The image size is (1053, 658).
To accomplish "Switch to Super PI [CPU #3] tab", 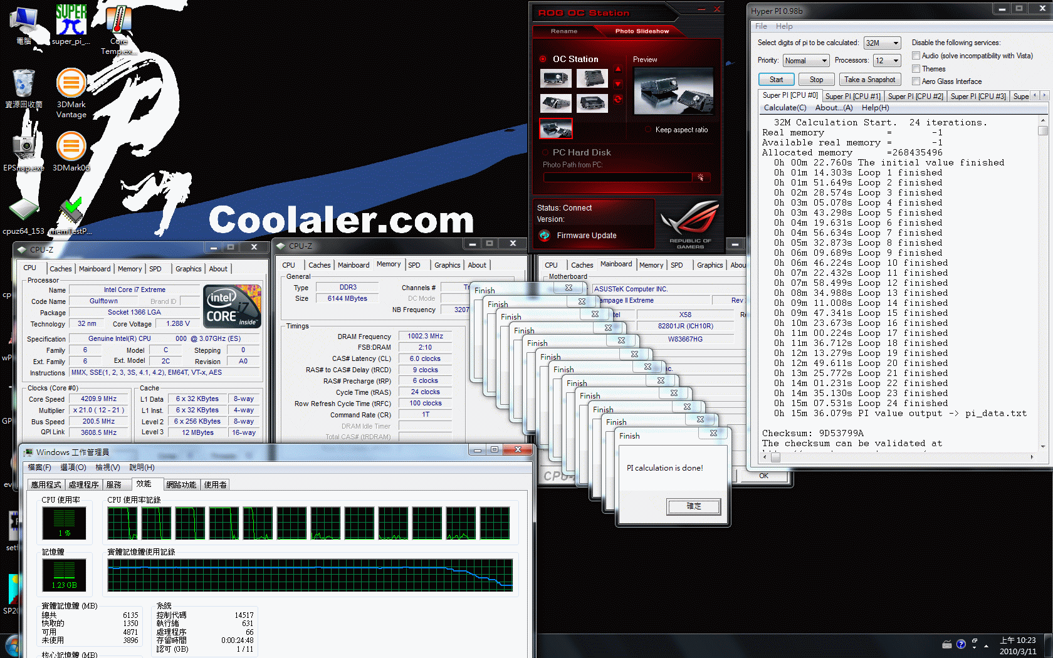I will click(978, 97).
